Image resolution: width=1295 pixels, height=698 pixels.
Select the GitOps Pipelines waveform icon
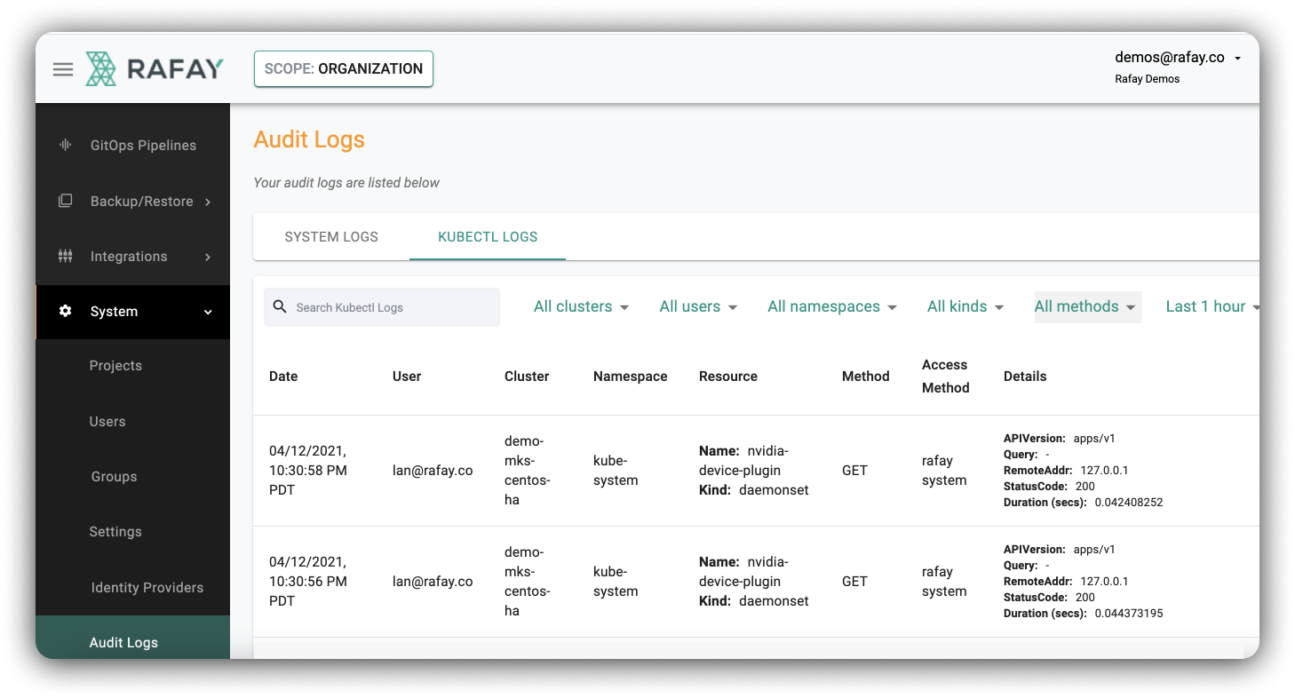67,145
